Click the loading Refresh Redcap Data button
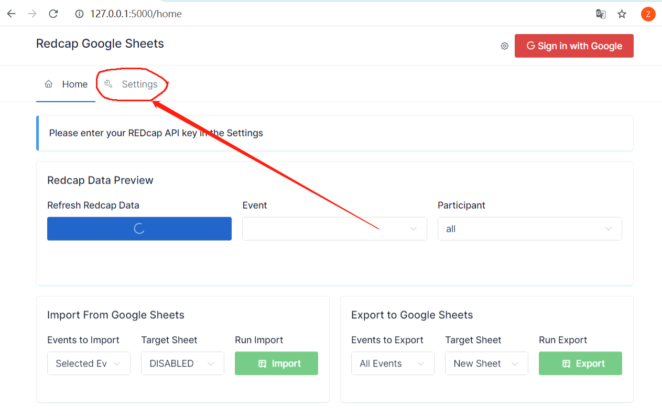The image size is (662, 418). [139, 229]
